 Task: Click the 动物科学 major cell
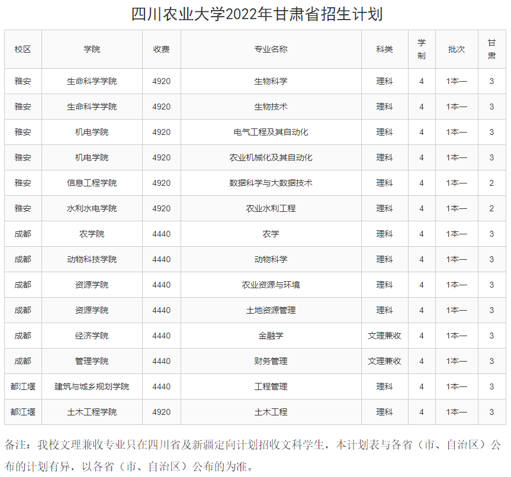click(x=271, y=259)
